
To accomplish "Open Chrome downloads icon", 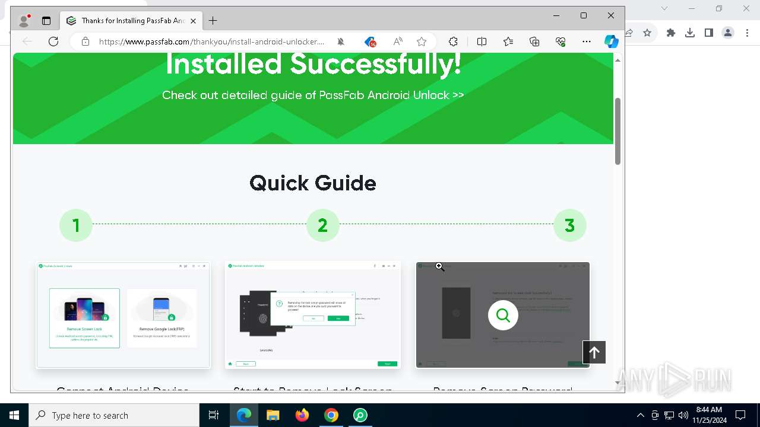I will pos(690,33).
